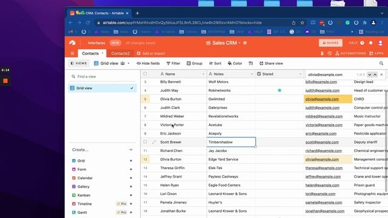Viewport: 388px width, 218px height.
Task: Create a new Timeline view
Action: pyautogui.click(x=102, y=204)
